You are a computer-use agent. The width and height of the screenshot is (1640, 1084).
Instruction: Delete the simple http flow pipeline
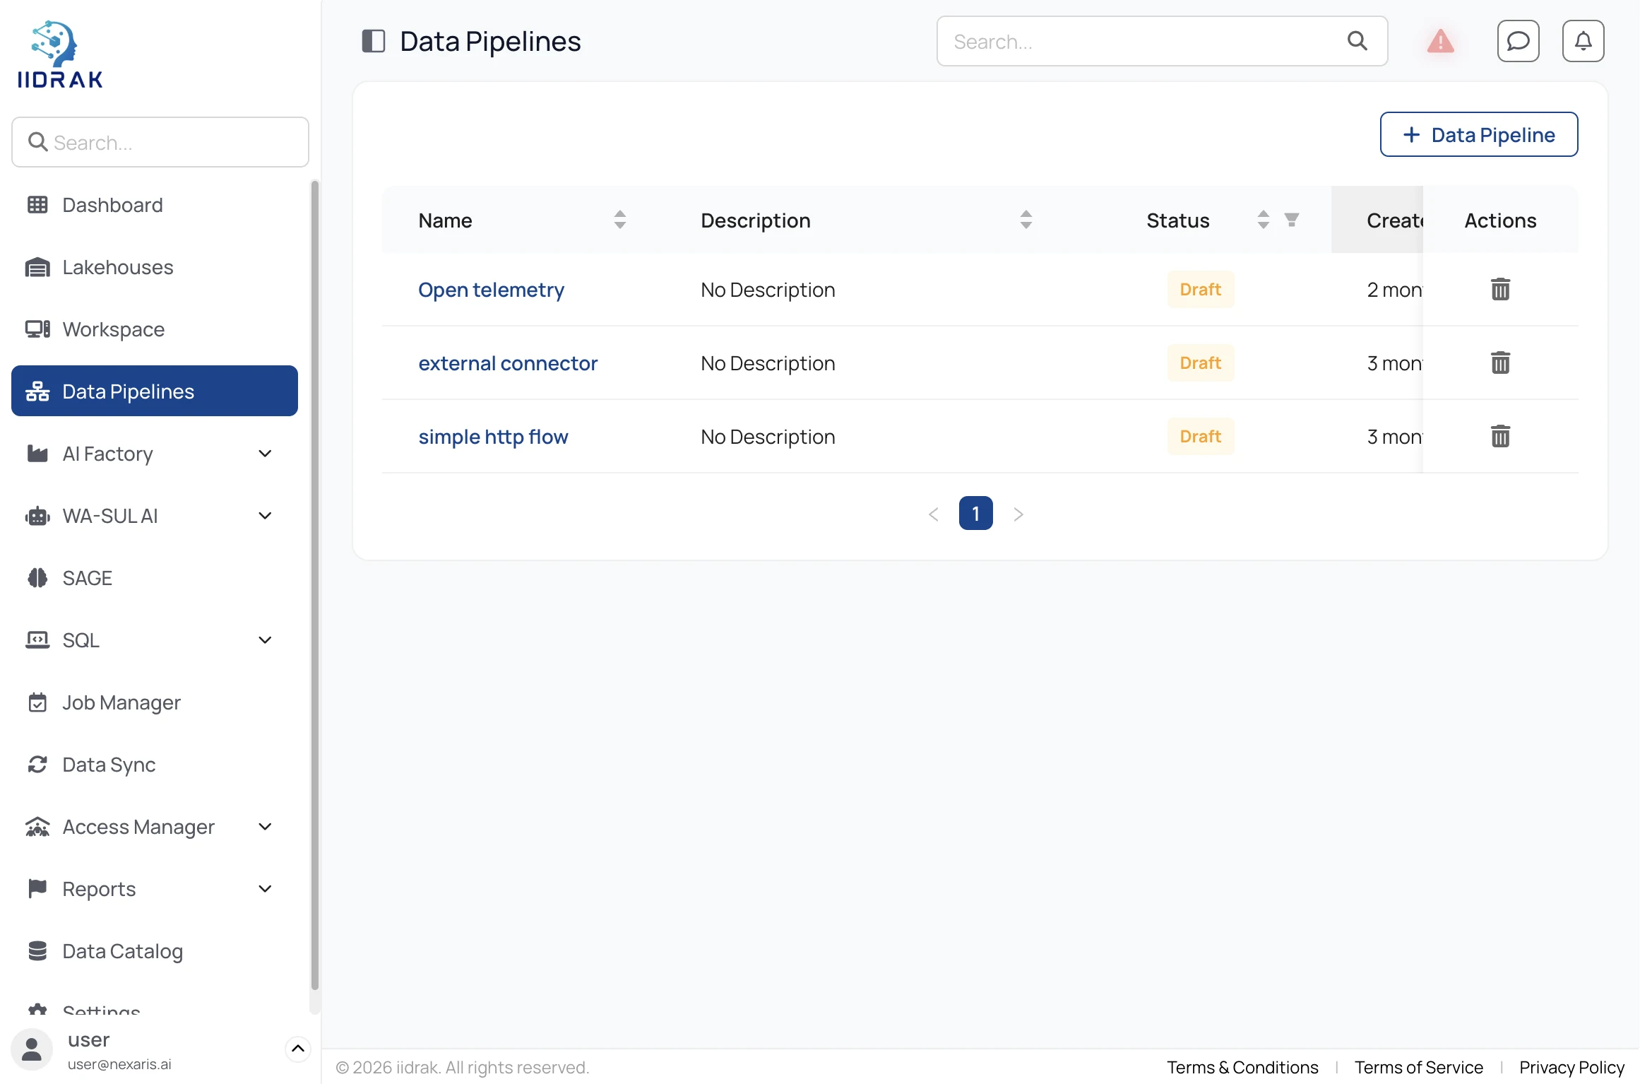click(1500, 436)
